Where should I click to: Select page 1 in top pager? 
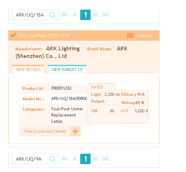click(x=85, y=15)
